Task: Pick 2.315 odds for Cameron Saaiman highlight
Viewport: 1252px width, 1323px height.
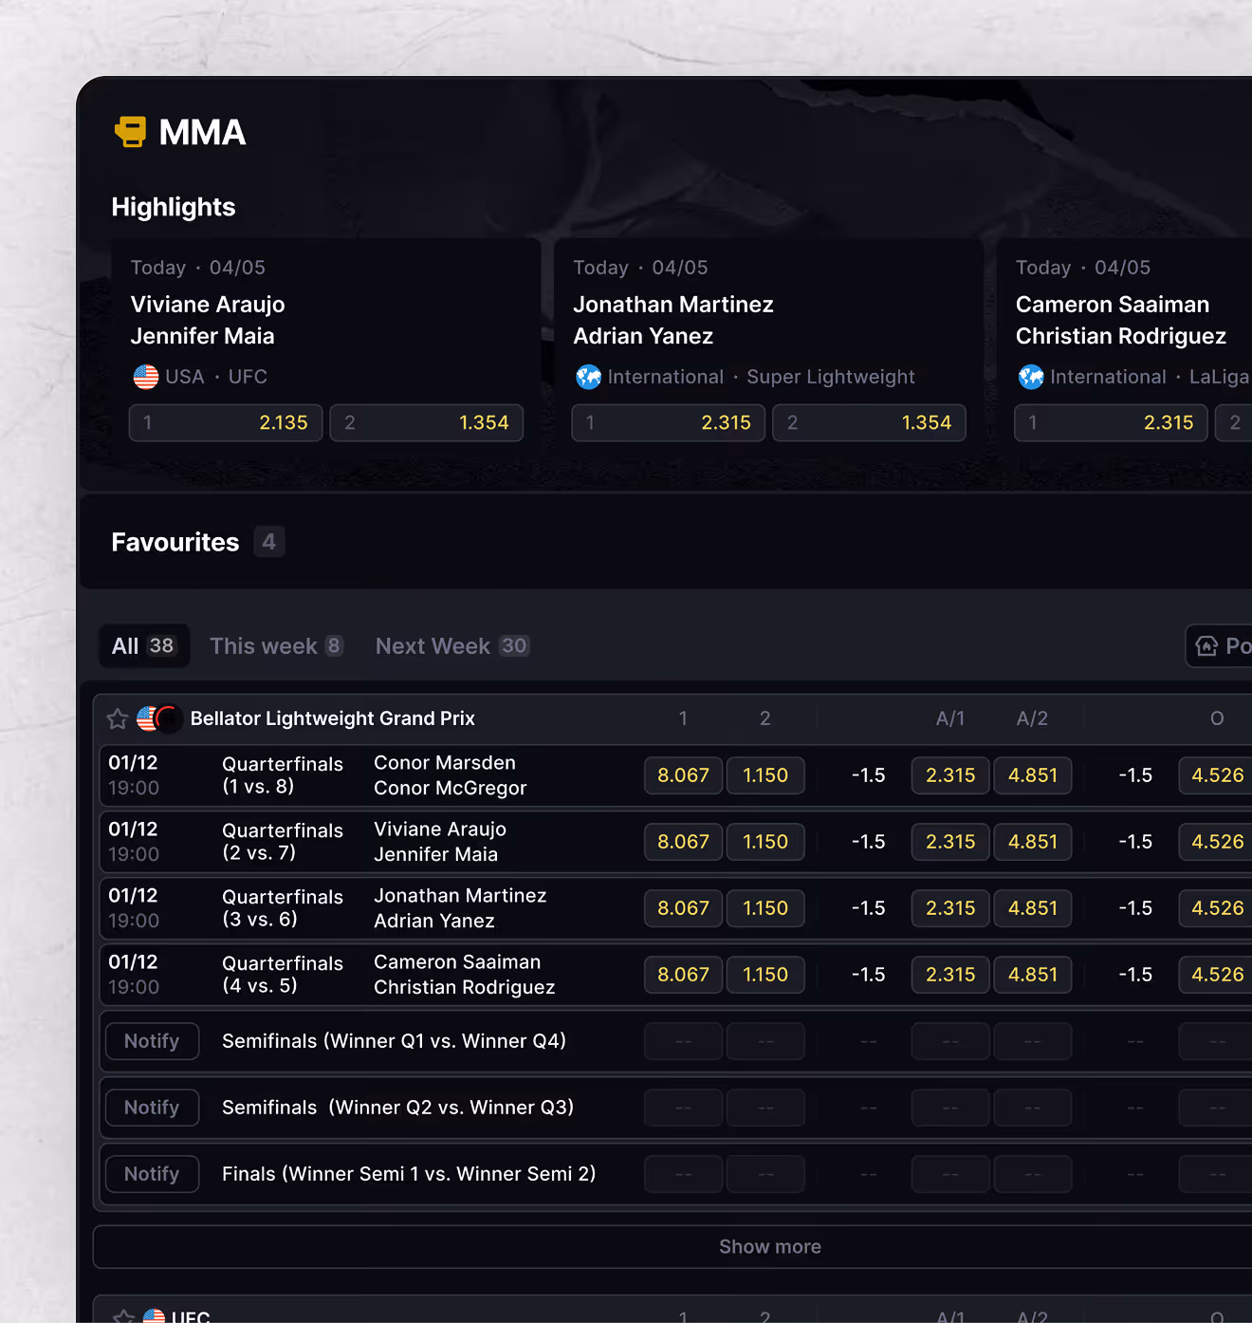Action: [1111, 423]
